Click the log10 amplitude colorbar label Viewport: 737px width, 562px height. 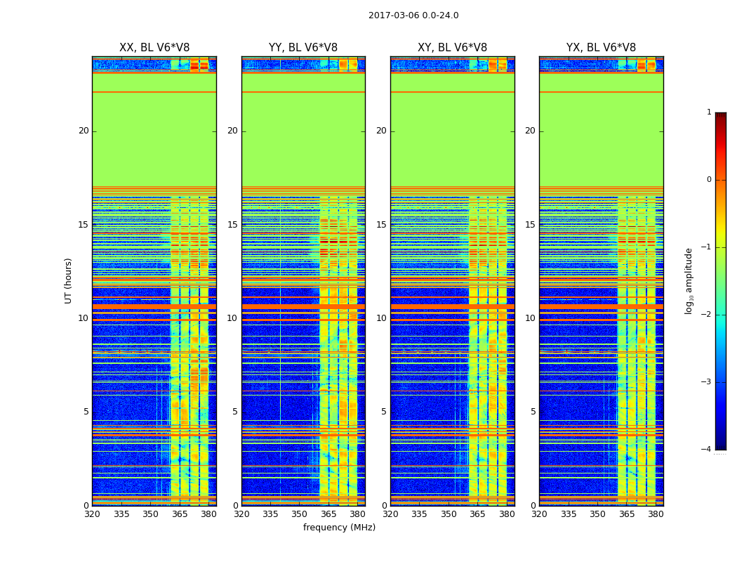(689, 281)
